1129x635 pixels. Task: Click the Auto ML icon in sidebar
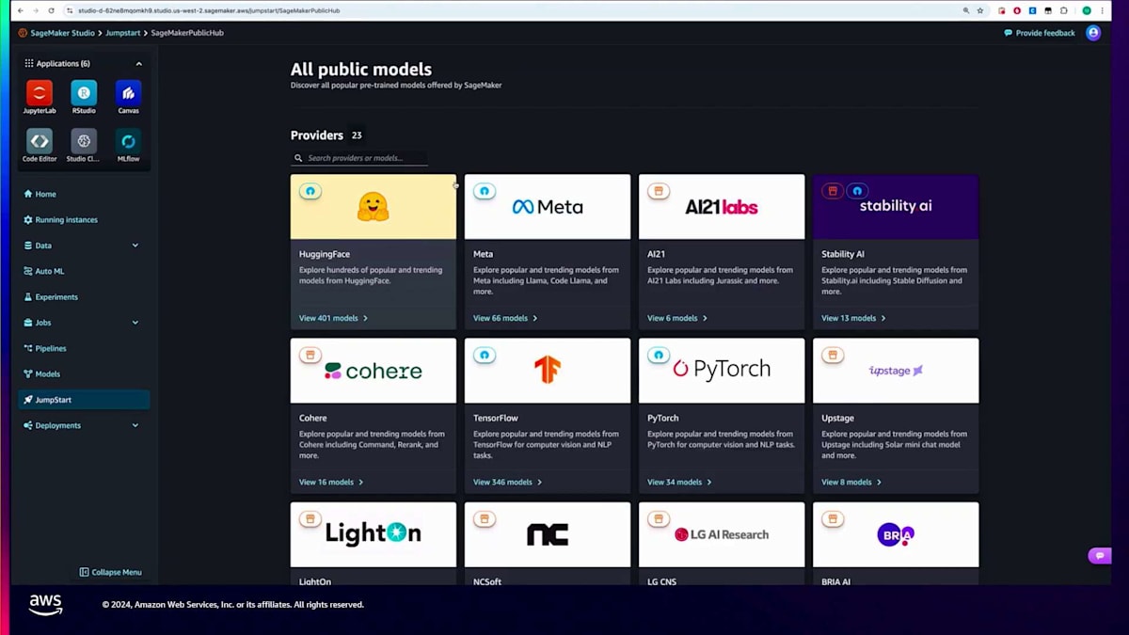coord(28,271)
